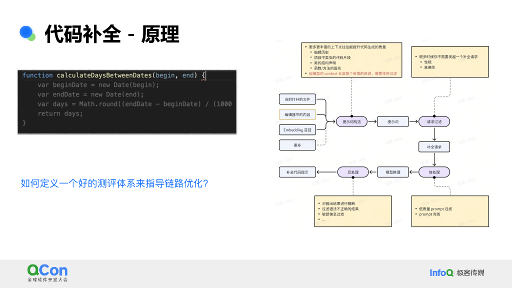The width and height of the screenshot is (512, 288).
Task: Select the 当前打开的文件 diagram box
Action: 297,99
